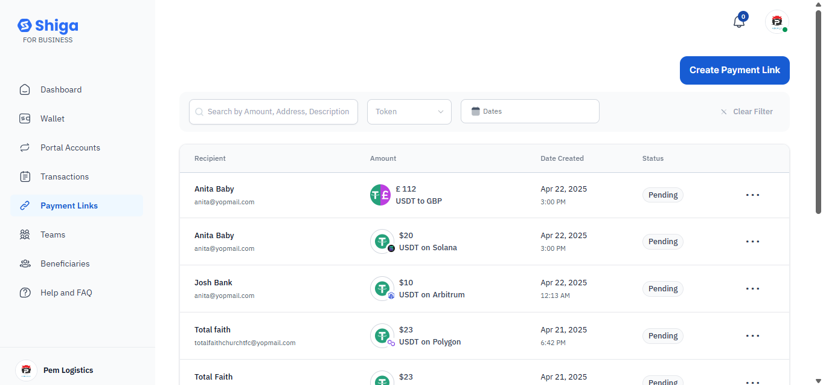Click Pending status in the Polygon row

point(663,336)
